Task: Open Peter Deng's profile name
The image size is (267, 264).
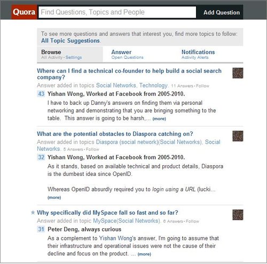Action: pyautogui.click(x=63, y=229)
